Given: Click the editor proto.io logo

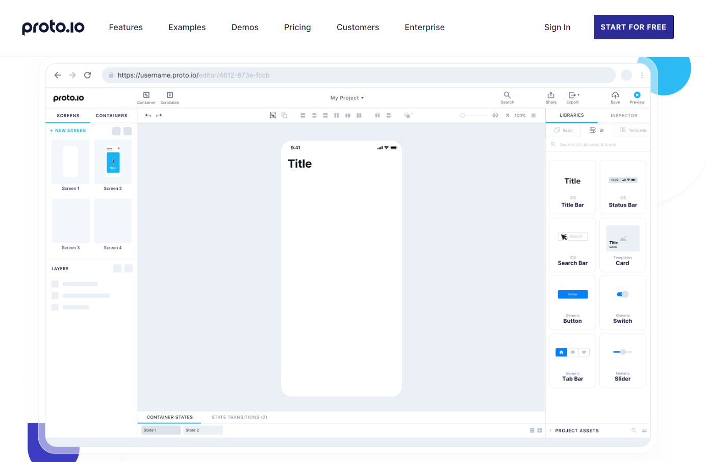Looking at the screenshot, I should tap(68, 98).
